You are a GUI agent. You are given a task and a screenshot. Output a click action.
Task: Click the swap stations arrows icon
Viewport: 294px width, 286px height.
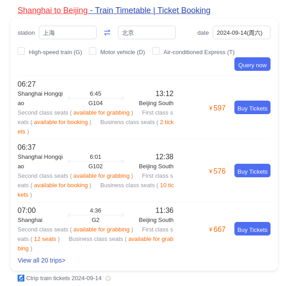[107, 32]
